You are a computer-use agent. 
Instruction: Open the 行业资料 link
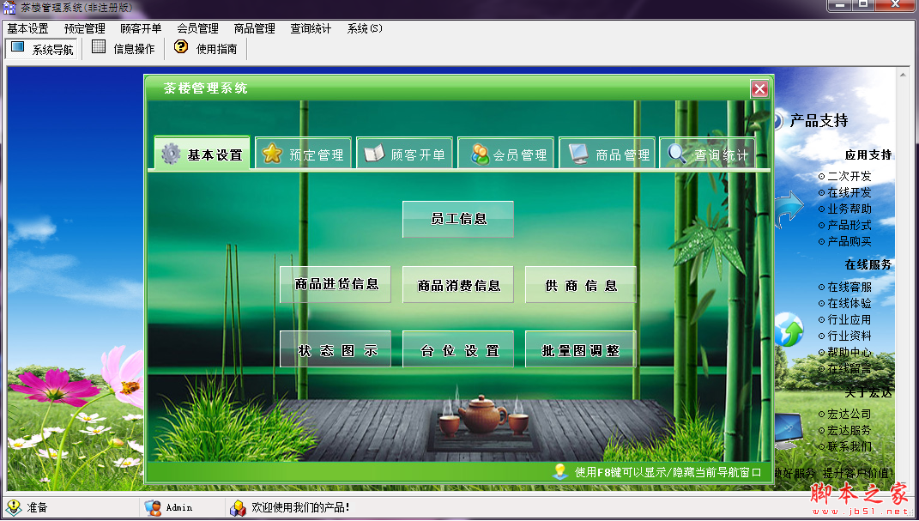point(849,336)
